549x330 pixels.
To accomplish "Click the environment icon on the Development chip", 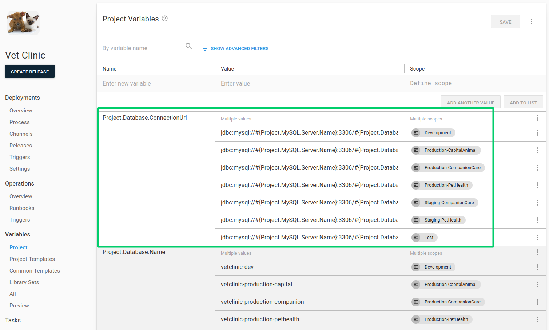I will [x=416, y=133].
